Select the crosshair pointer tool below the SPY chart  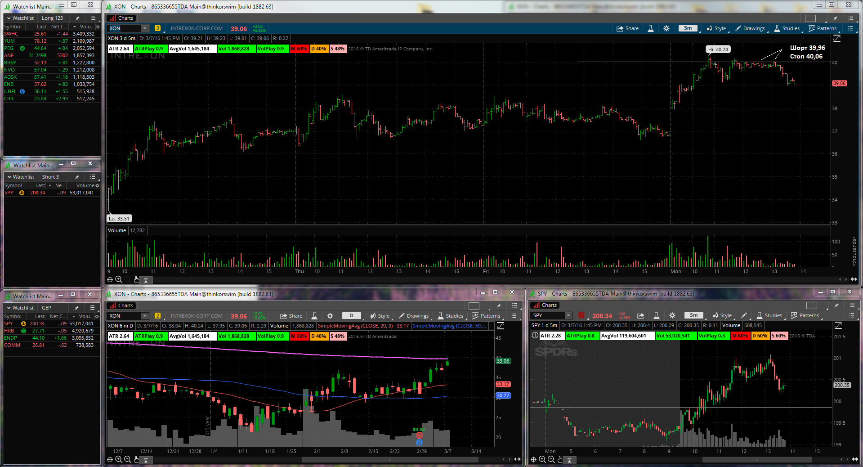point(533,459)
